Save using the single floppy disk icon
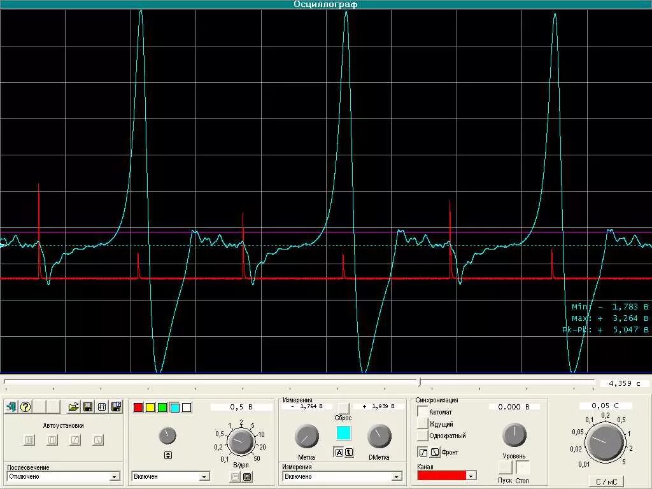Screen dimensions: 652x489 pyautogui.click(x=88, y=407)
